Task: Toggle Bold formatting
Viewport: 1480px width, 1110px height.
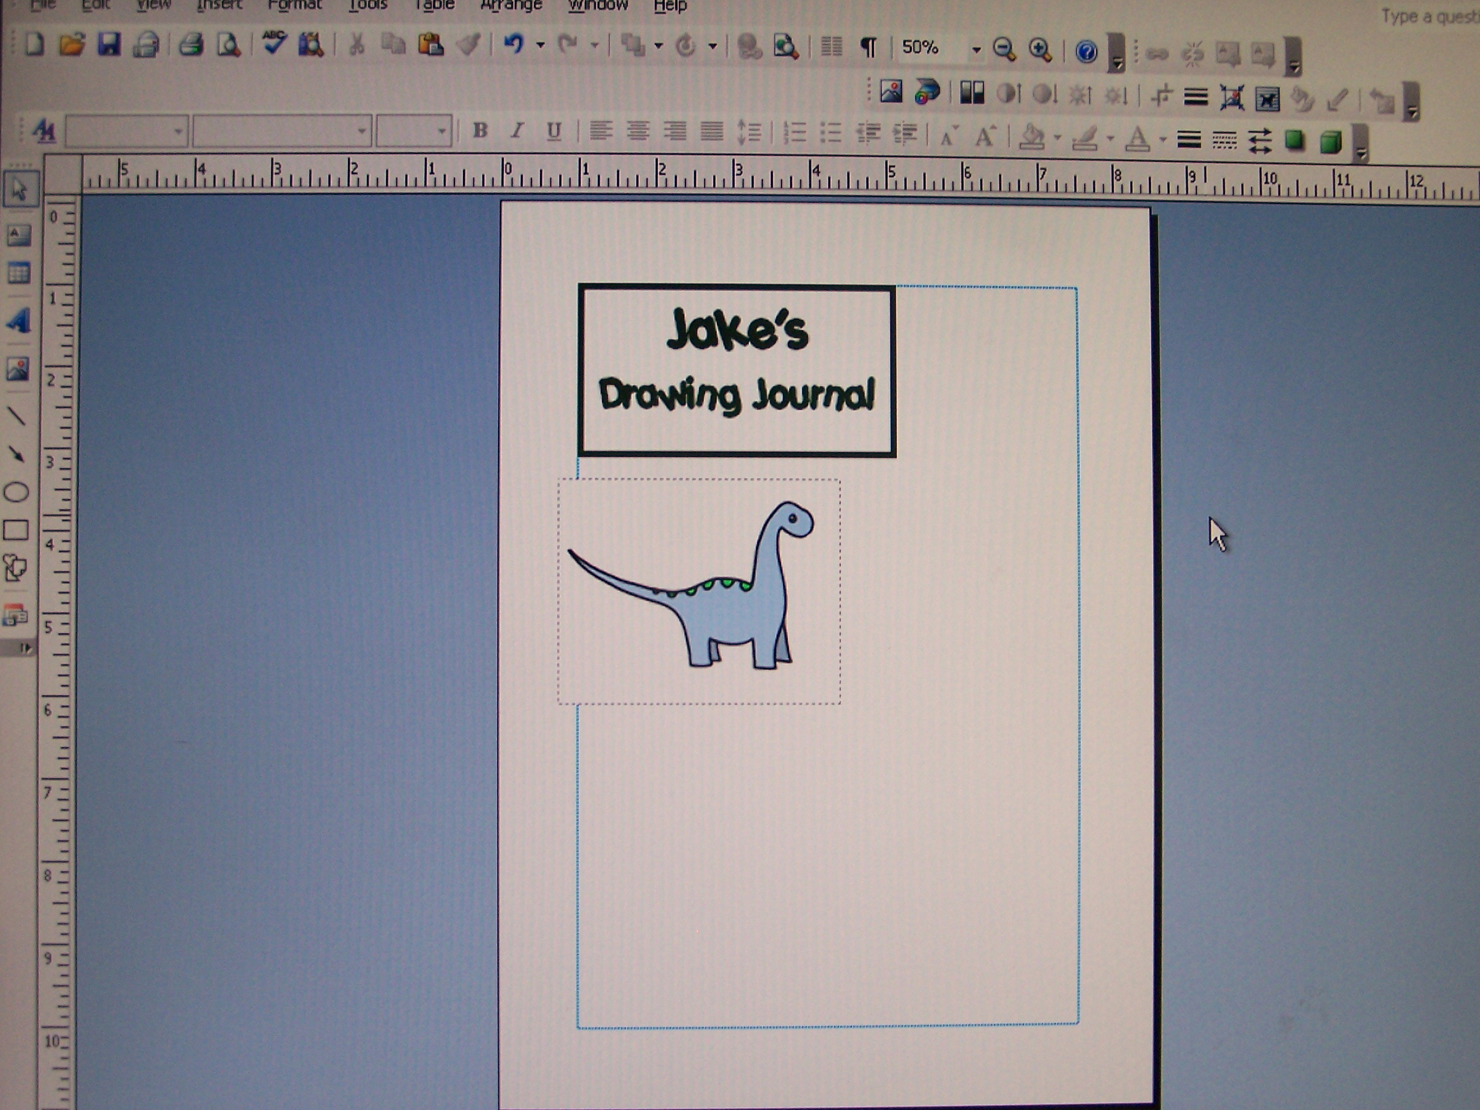Action: (x=480, y=130)
